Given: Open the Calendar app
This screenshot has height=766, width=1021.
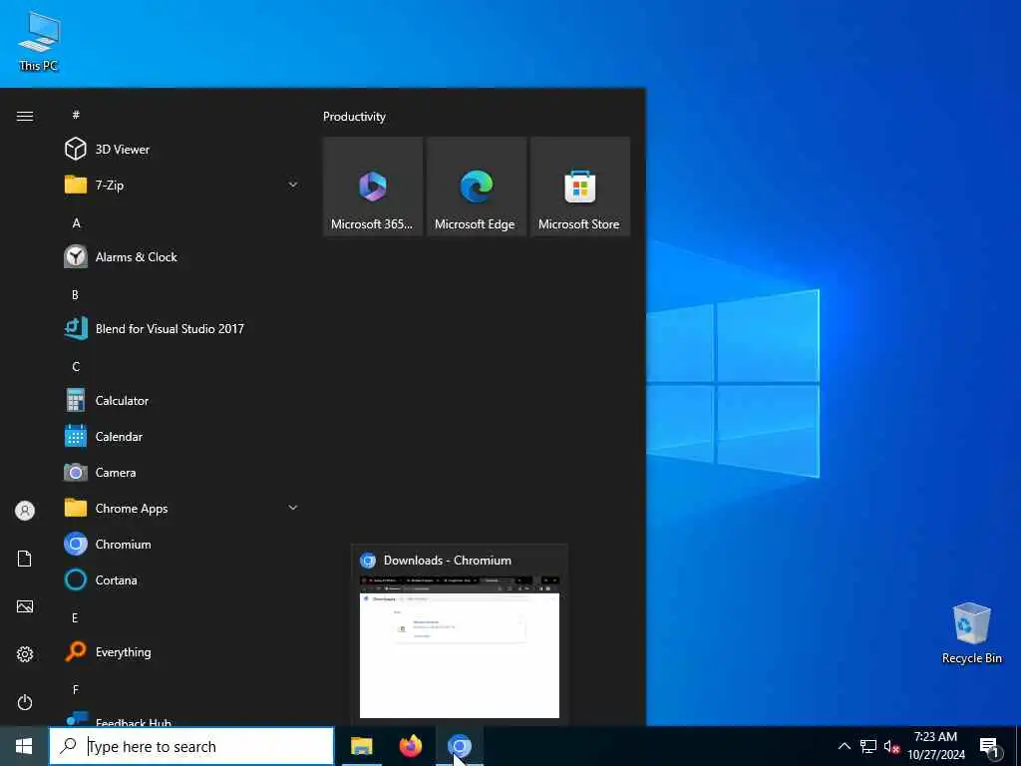Looking at the screenshot, I should (182, 437).
